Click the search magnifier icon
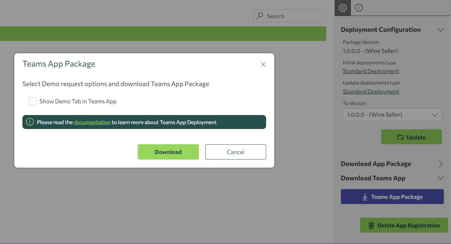The height and width of the screenshot is (244, 451). [260, 16]
